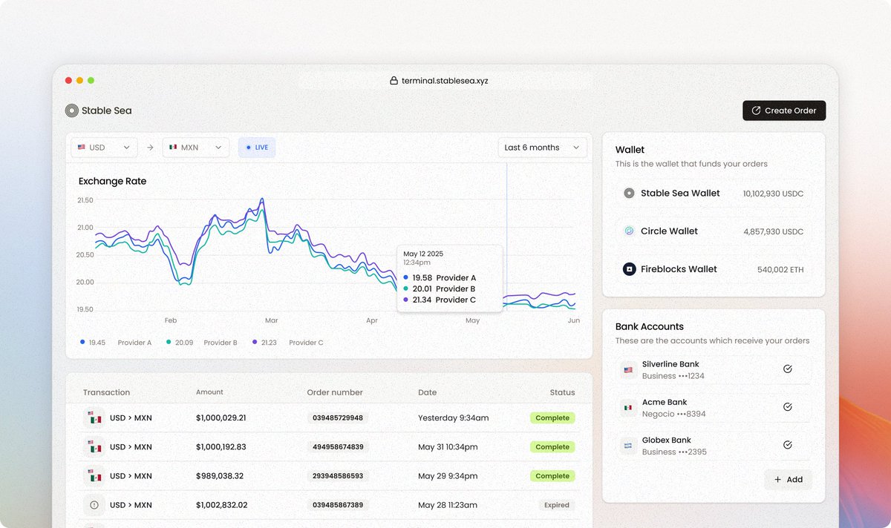Click order number 039485729948

(338, 418)
